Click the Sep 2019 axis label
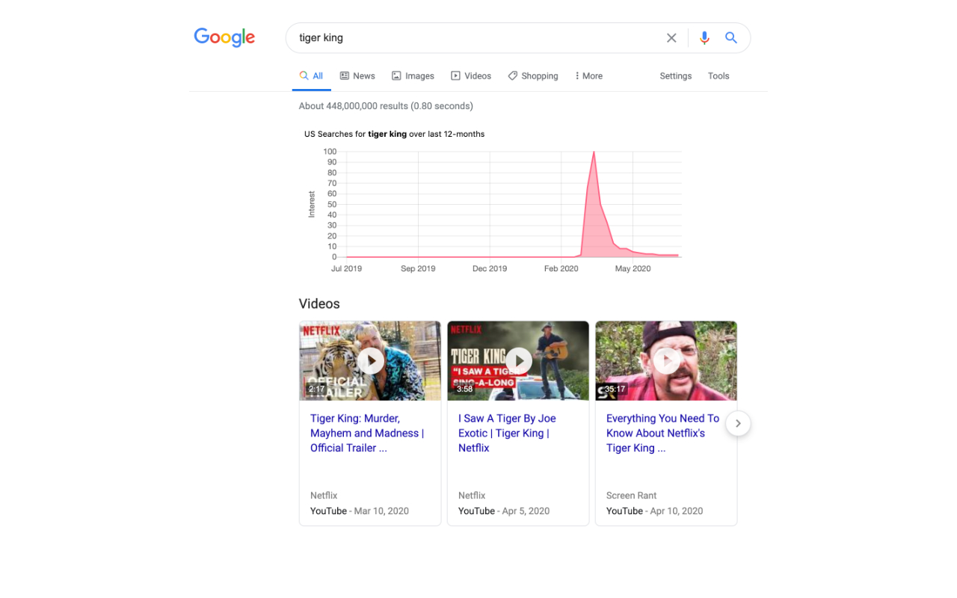This screenshot has width=957, height=598. pos(418,269)
